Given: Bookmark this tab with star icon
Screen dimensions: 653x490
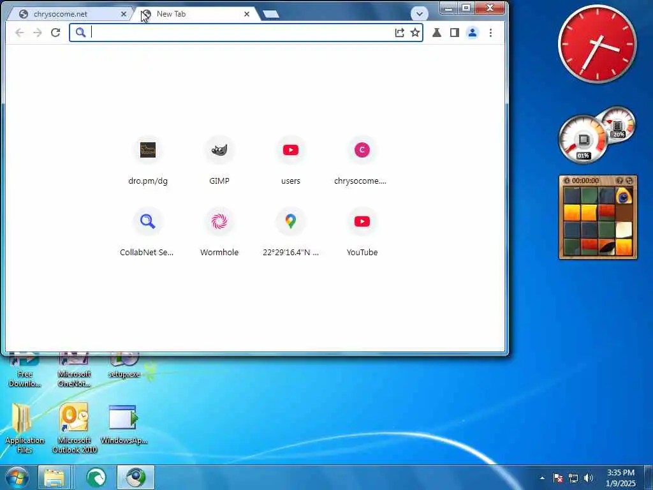Looking at the screenshot, I should [415, 33].
